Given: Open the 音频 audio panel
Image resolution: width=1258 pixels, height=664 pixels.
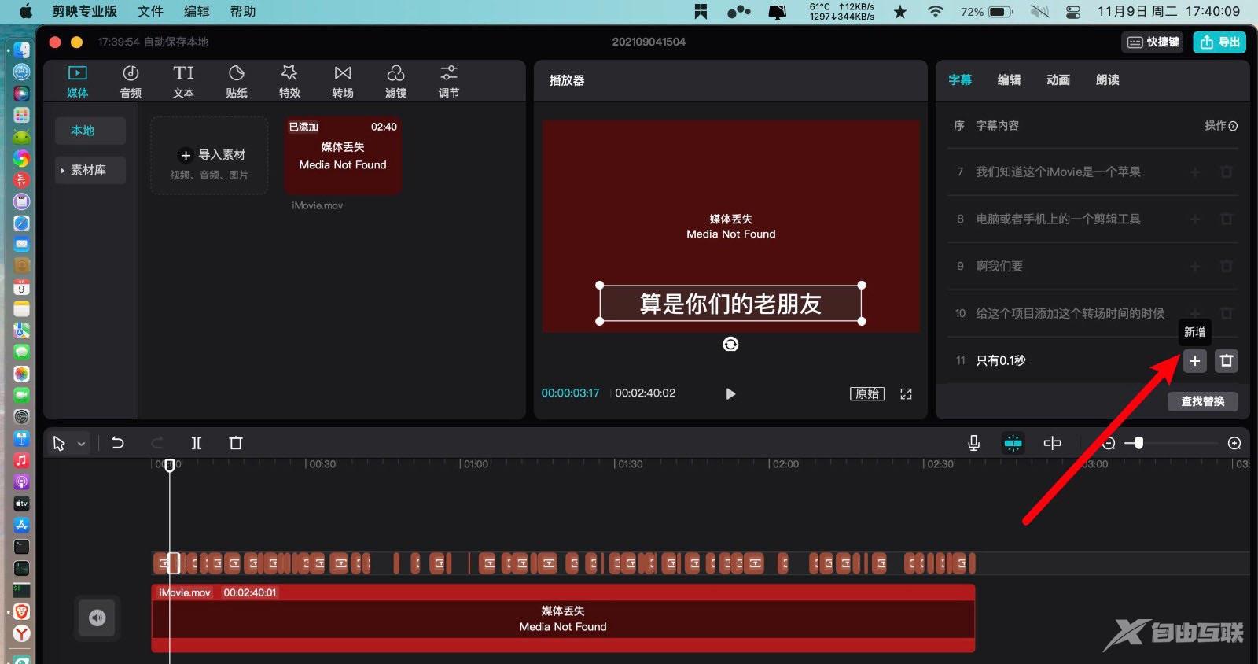Looking at the screenshot, I should pyautogui.click(x=131, y=82).
